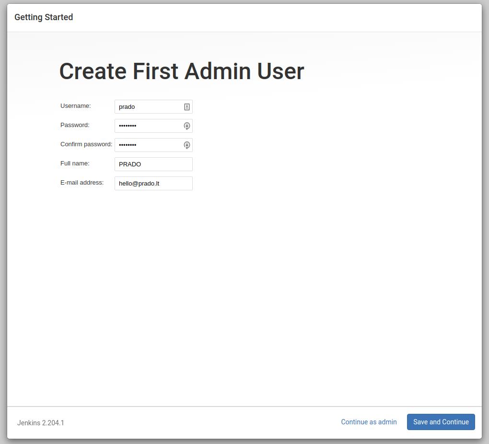Click the E-mail address: label
The height and width of the screenshot is (444, 489).
(x=82, y=183)
